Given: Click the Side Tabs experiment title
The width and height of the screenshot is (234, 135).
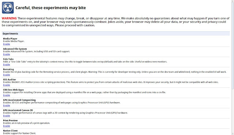Looking at the screenshot, I should click(8, 59).
